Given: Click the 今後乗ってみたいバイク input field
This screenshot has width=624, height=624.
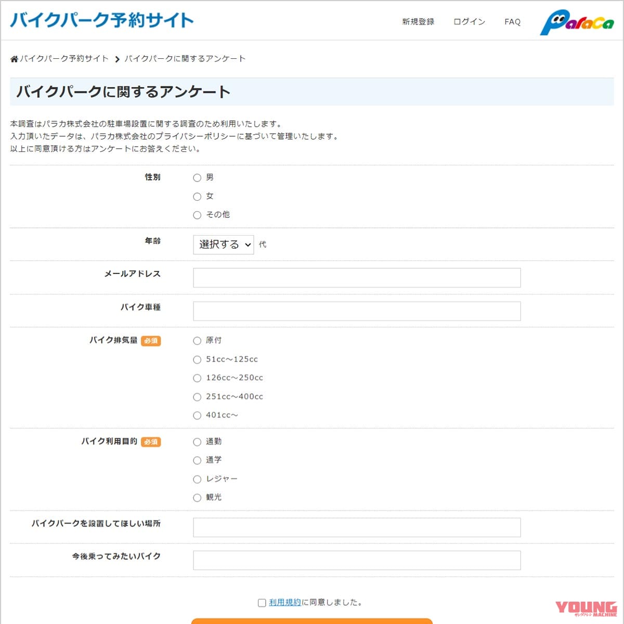Looking at the screenshot, I should 356,560.
